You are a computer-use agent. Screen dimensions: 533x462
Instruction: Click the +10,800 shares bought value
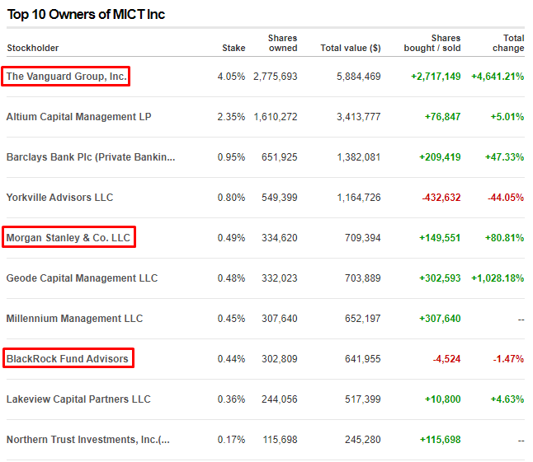point(443,399)
